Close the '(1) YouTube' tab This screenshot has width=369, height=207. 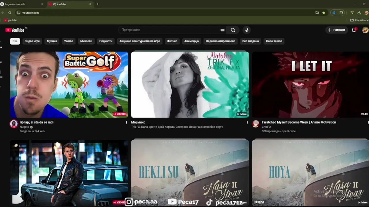point(90,4)
